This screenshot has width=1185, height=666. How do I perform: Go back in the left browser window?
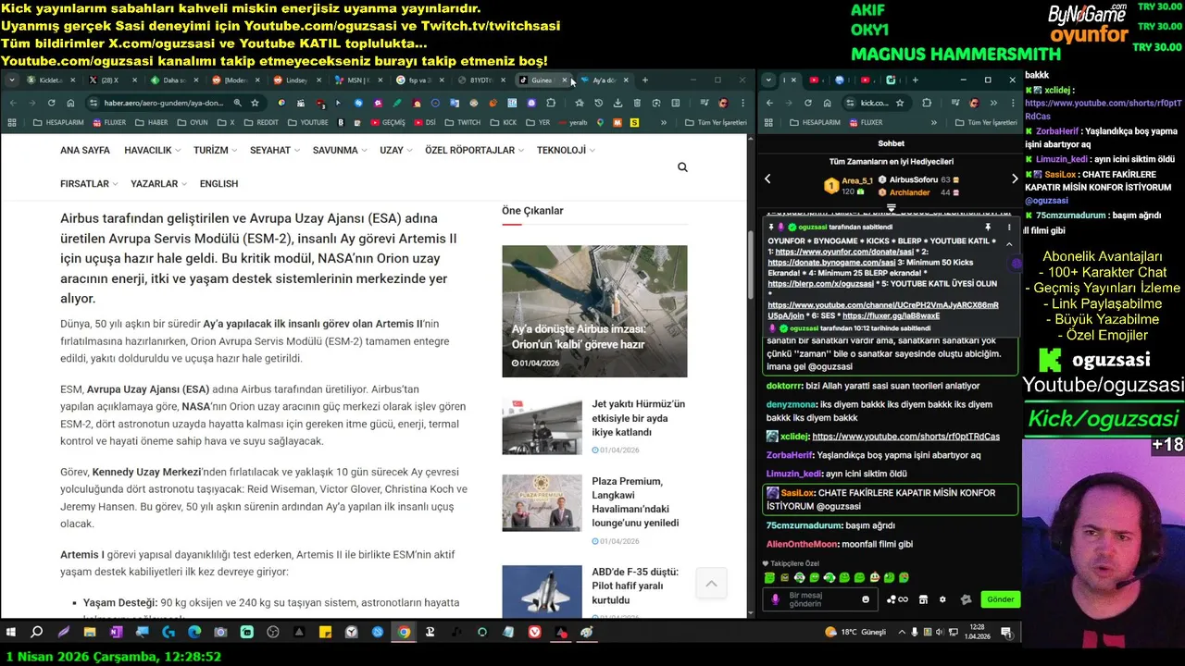coord(13,103)
